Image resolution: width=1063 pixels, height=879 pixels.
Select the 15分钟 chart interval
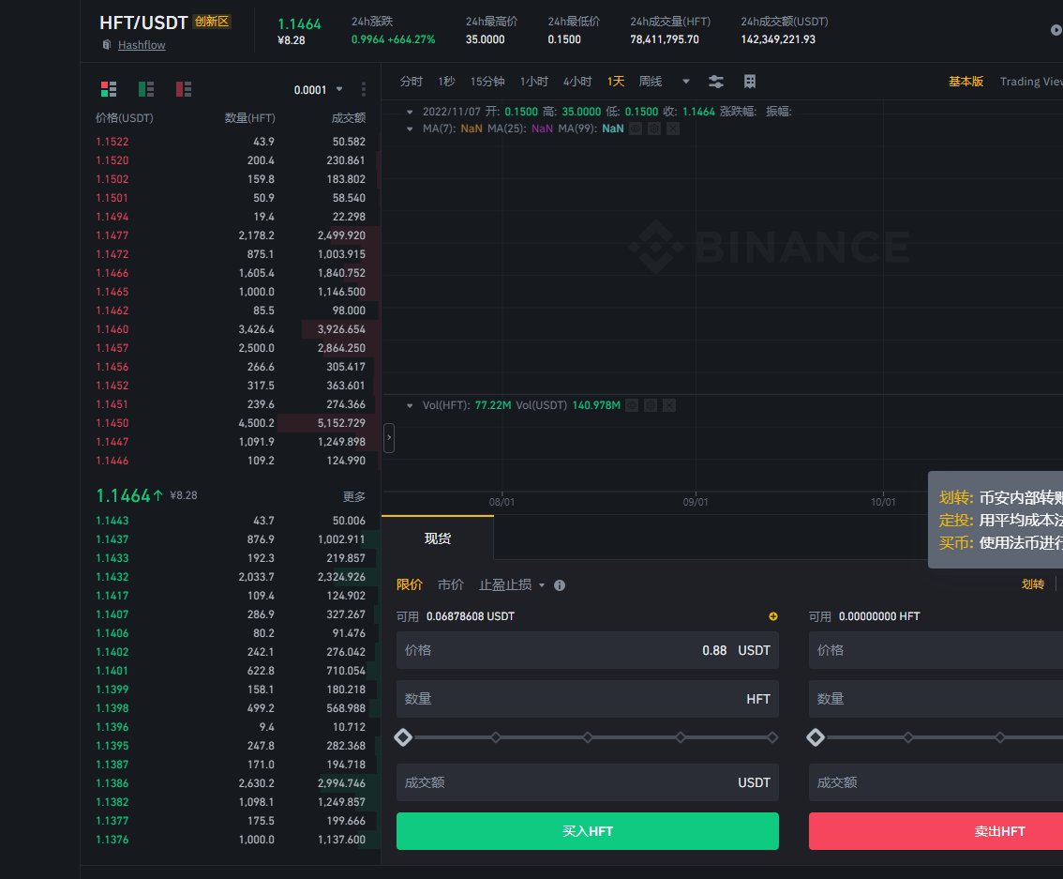(x=487, y=82)
